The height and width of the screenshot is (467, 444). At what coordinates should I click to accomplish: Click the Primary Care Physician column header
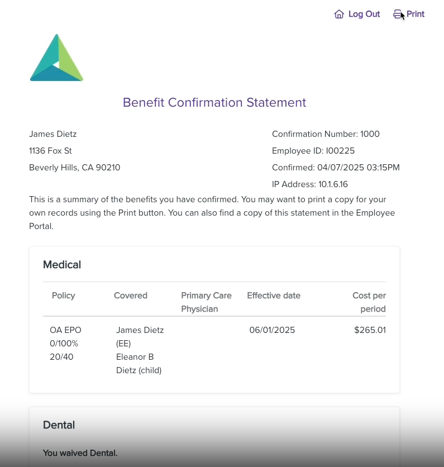tap(206, 302)
